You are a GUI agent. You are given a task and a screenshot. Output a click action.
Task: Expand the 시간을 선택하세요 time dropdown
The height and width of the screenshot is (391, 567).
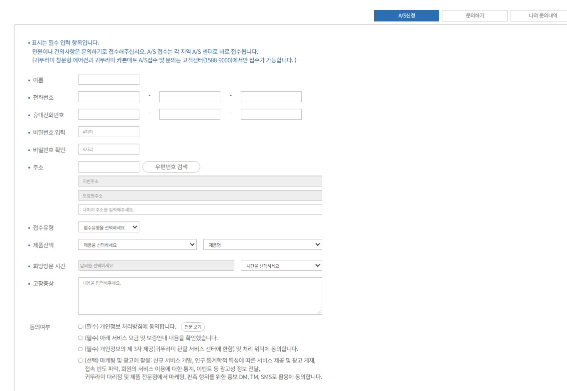(281, 265)
